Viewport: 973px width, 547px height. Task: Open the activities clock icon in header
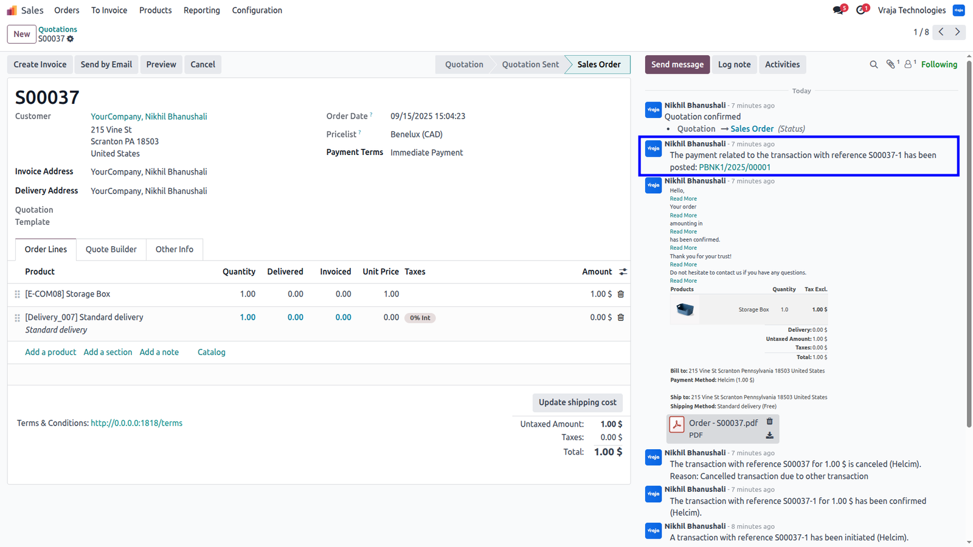tap(862, 10)
